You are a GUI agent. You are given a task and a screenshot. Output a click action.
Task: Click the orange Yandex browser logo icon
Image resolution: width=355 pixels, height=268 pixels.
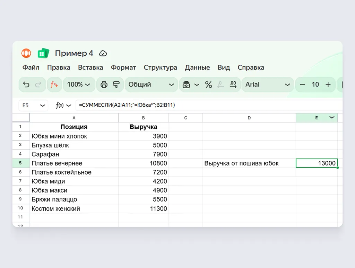(x=26, y=53)
